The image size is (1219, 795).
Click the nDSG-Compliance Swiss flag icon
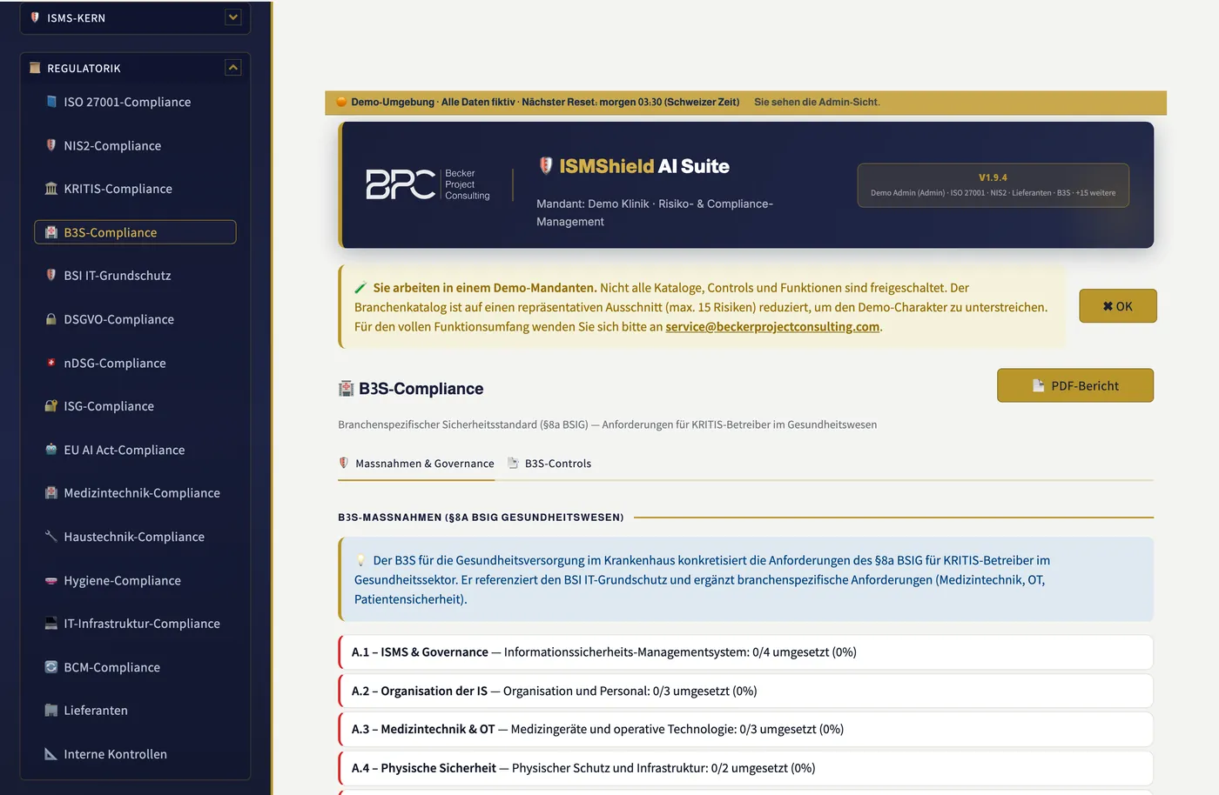point(51,363)
